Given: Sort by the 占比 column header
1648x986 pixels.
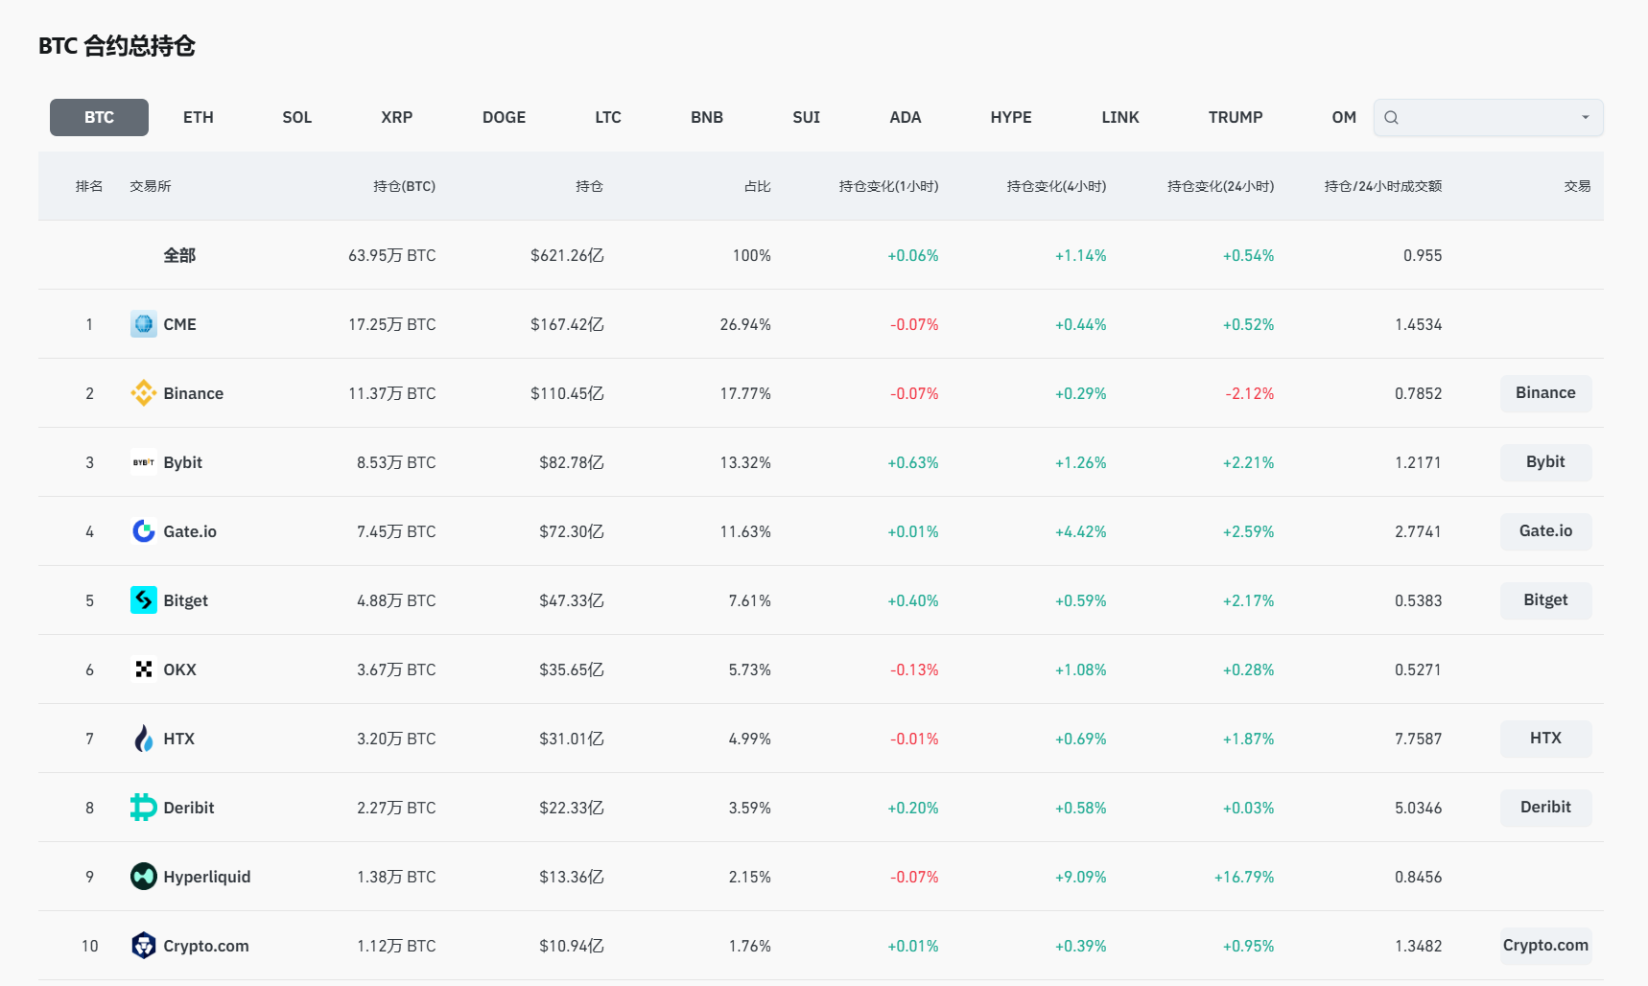Looking at the screenshot, I should click(x=757, y=186).
